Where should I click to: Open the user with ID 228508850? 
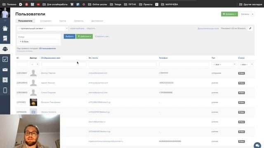click(x=48, y=92)
